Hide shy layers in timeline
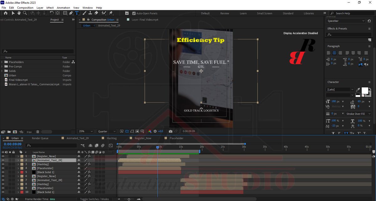Screen dimensions: 376x201 tap(90, 145)
